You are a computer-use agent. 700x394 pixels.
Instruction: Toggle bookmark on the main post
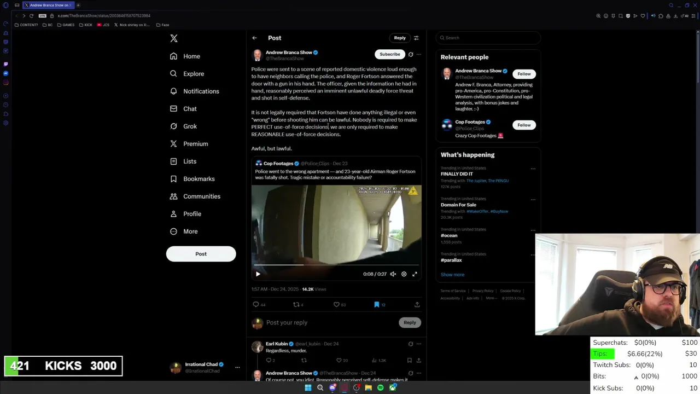377,304
